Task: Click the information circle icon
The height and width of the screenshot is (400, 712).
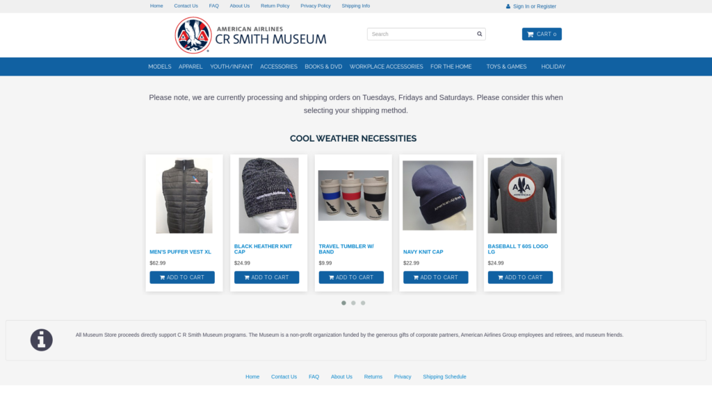Action: tap(42, 340)
